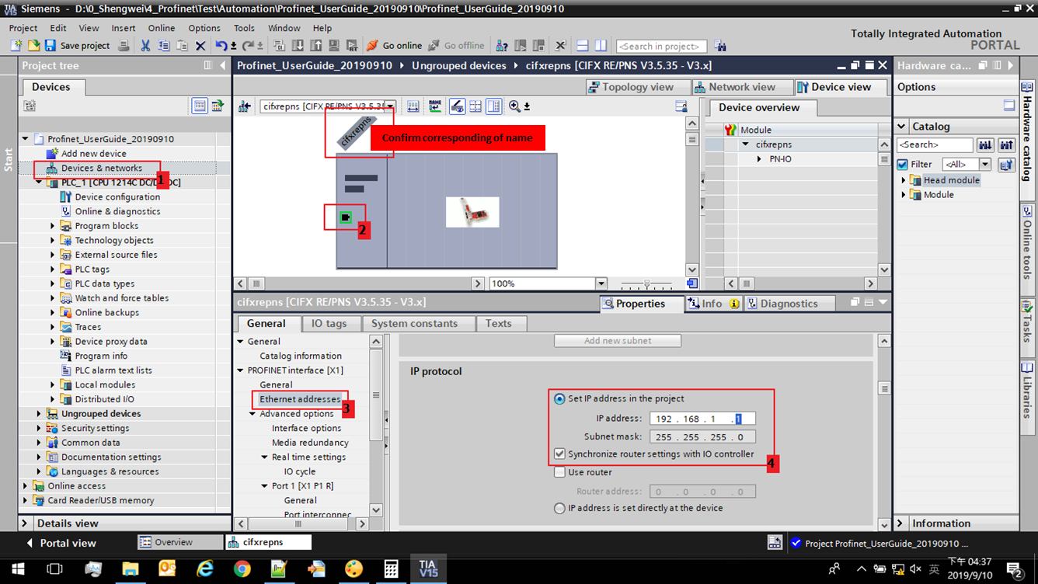This screenshot has width=1038, height=584.
Task: Switch to Network view tab
Action: tap(741, 87)
